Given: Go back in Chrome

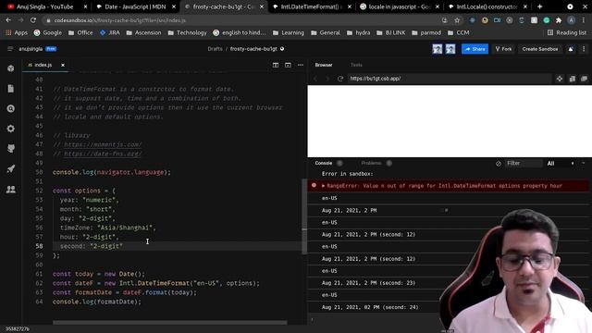Looking at the screenshot, I should point(8,20).
